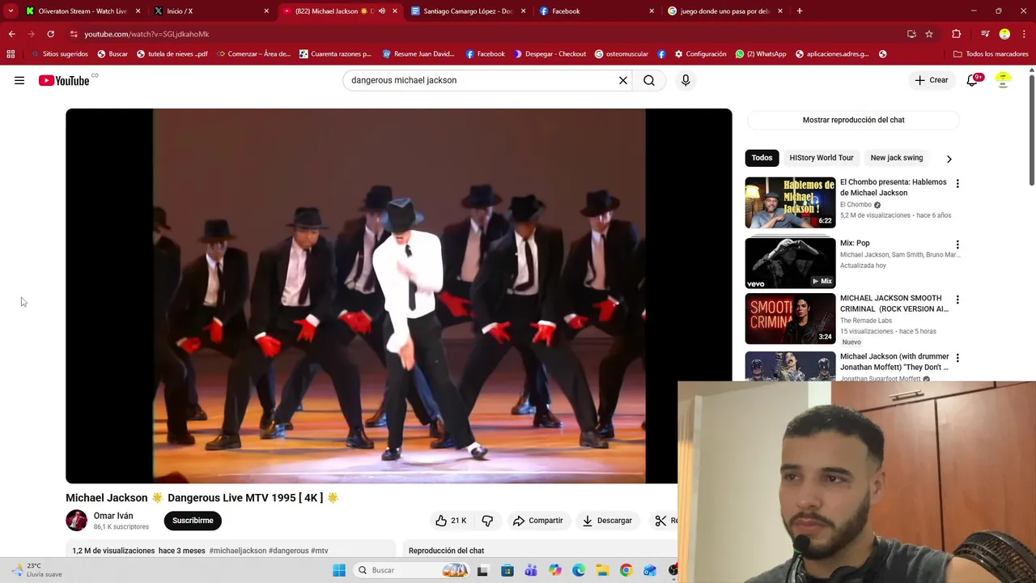Select the HIStory World Tour chip
Viewport: 1036px width, 583px height.
821,158
